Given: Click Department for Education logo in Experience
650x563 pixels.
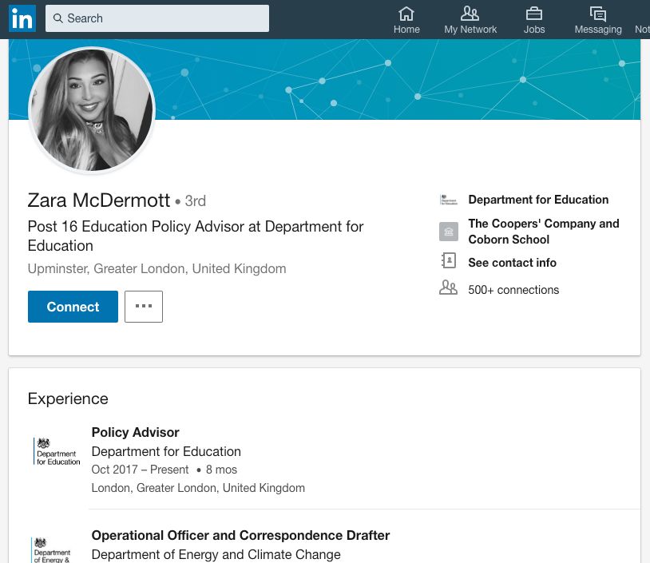Looking at the screenshot, I should (x=57, y=451).
